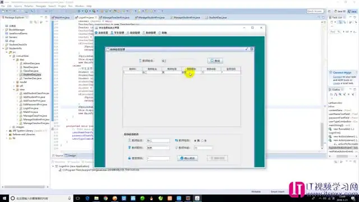This screenshot has height=202, width=359.
Task: Collapse the src folder node
Action: (x=7, y=52)
